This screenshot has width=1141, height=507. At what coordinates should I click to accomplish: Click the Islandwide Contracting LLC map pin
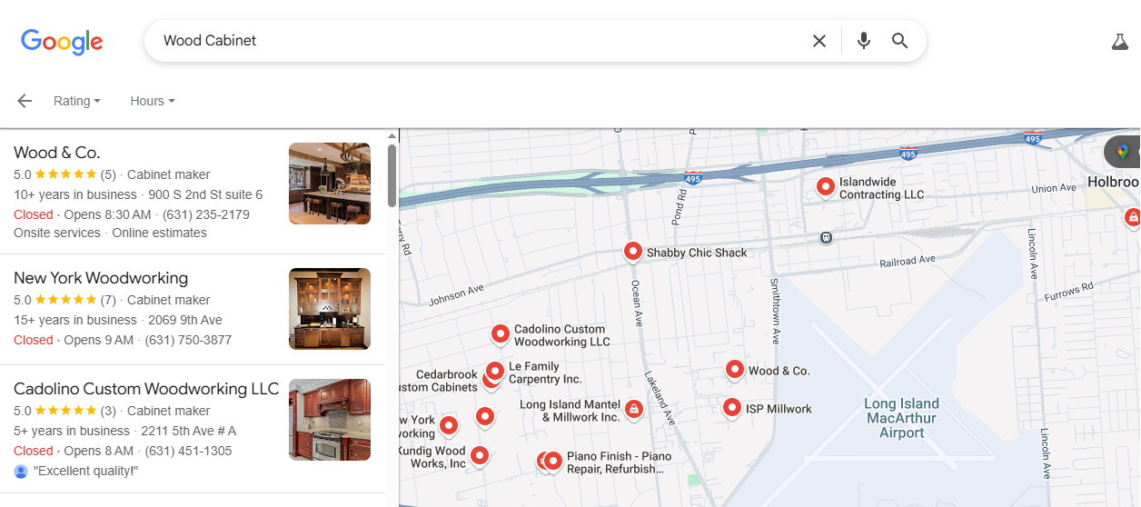click(x=826, y=187)
